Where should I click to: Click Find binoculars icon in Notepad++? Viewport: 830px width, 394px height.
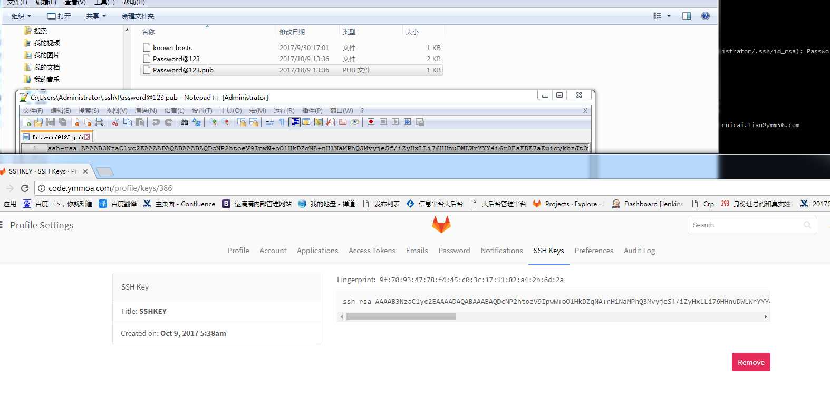[184, 122]
